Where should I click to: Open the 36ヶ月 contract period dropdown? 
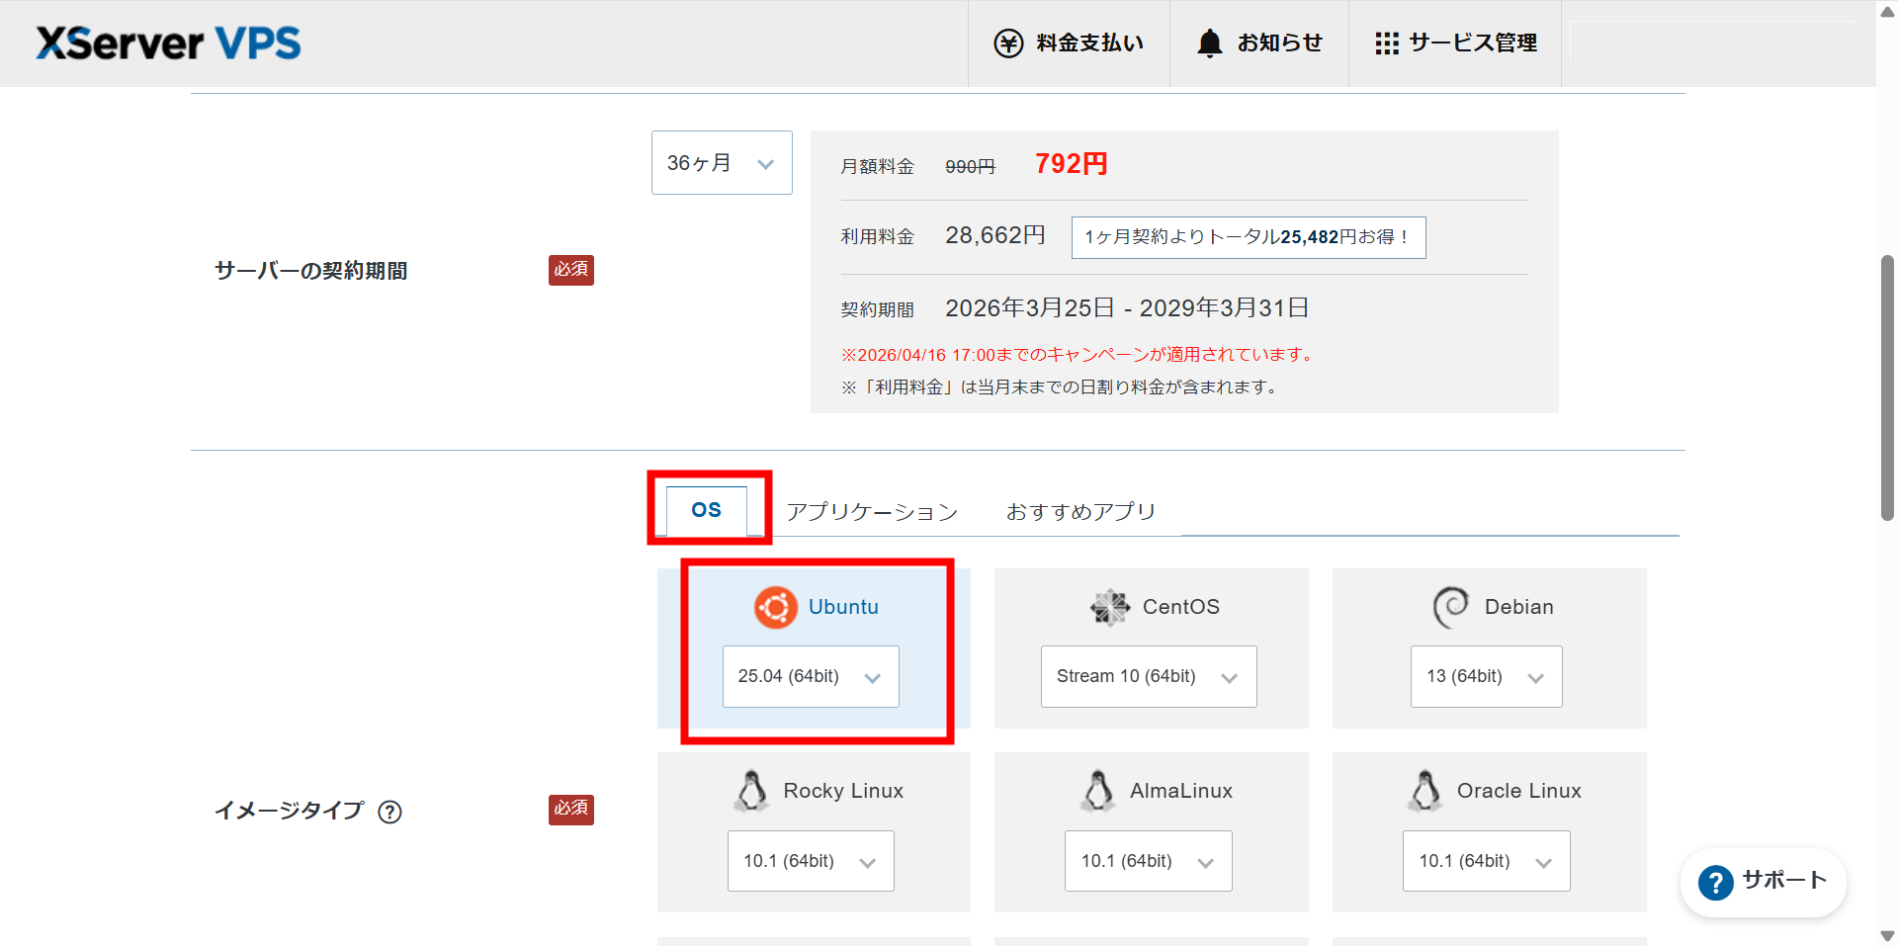click(721, 163)
